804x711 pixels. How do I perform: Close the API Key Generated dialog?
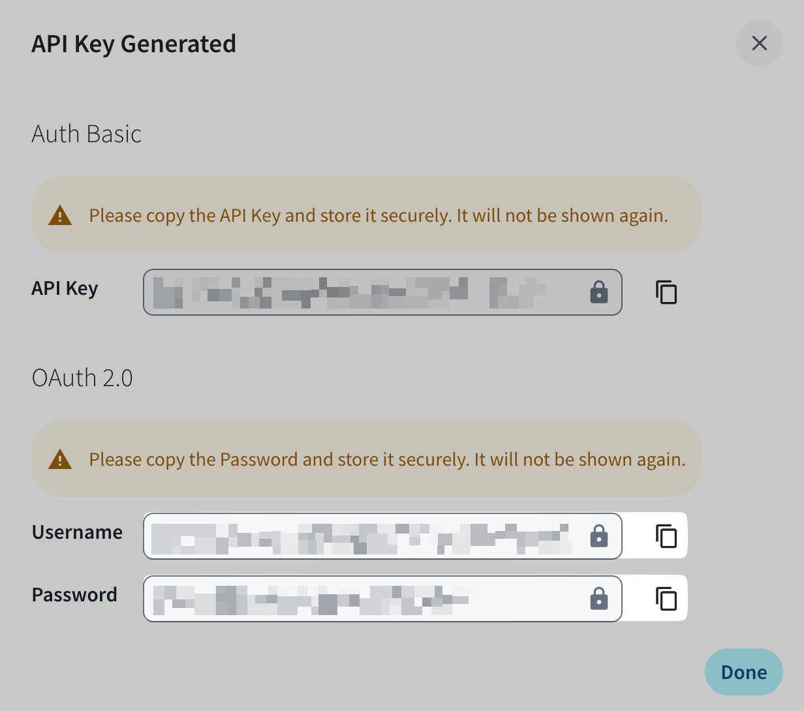(x=759, y=43)
